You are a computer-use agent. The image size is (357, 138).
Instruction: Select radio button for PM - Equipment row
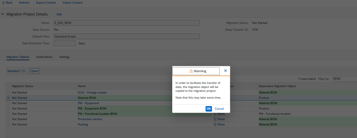tap(8, 103)
